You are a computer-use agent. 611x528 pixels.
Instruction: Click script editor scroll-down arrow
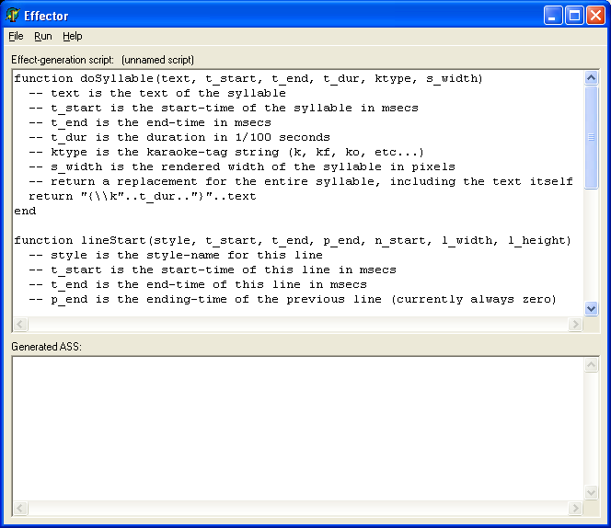pyautogui.click(x=591, y=309)
